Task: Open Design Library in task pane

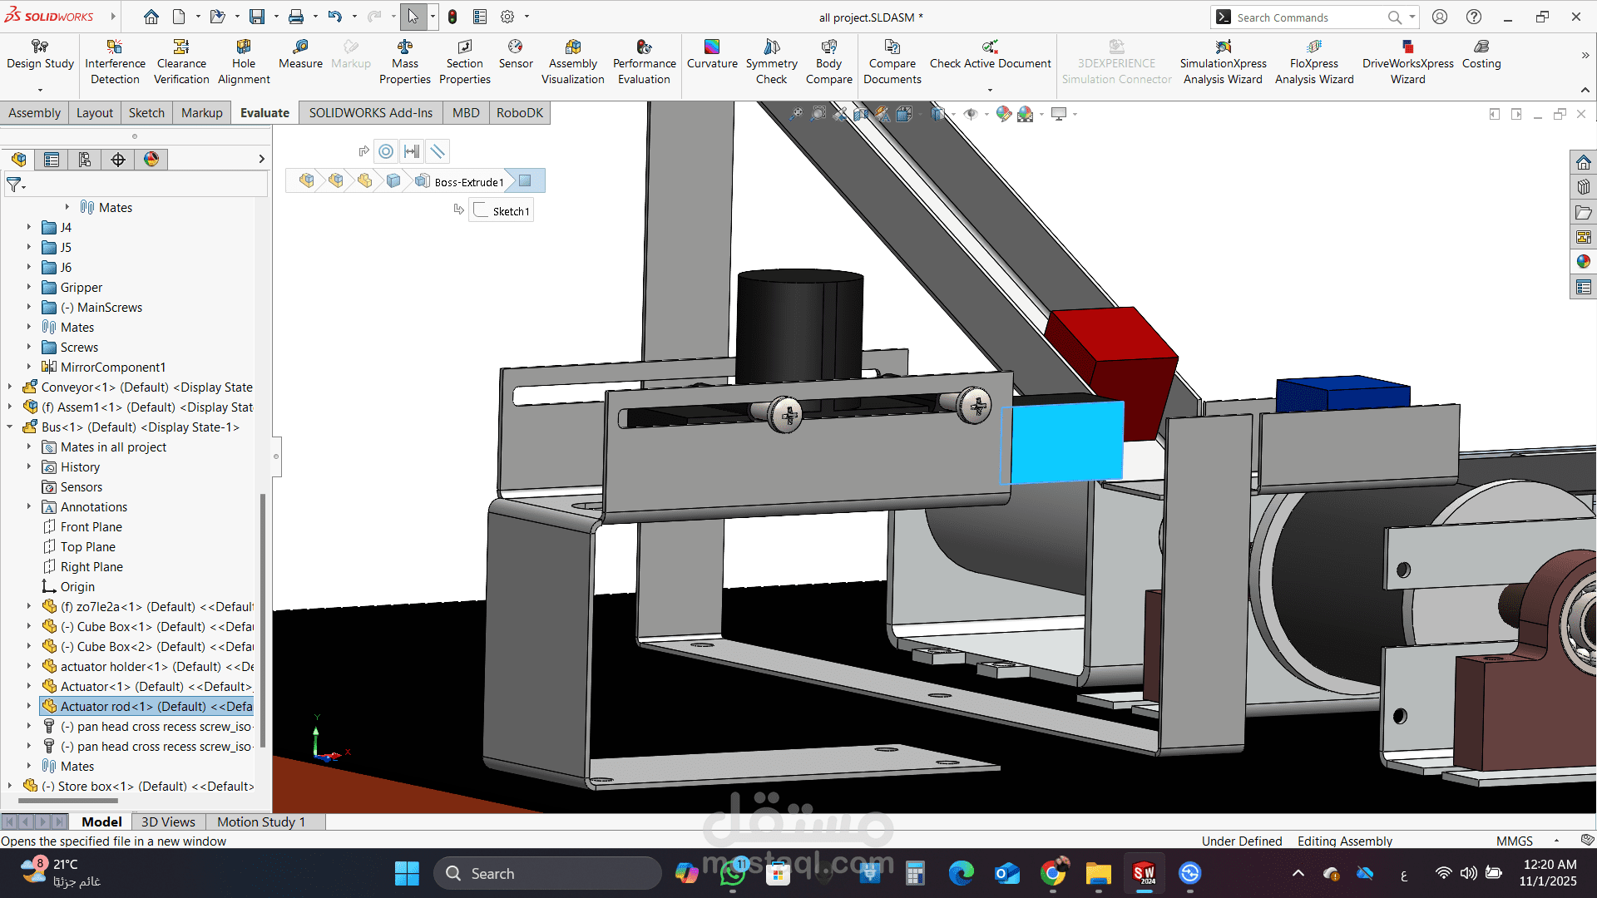Action: click(x=1583, y=187)
